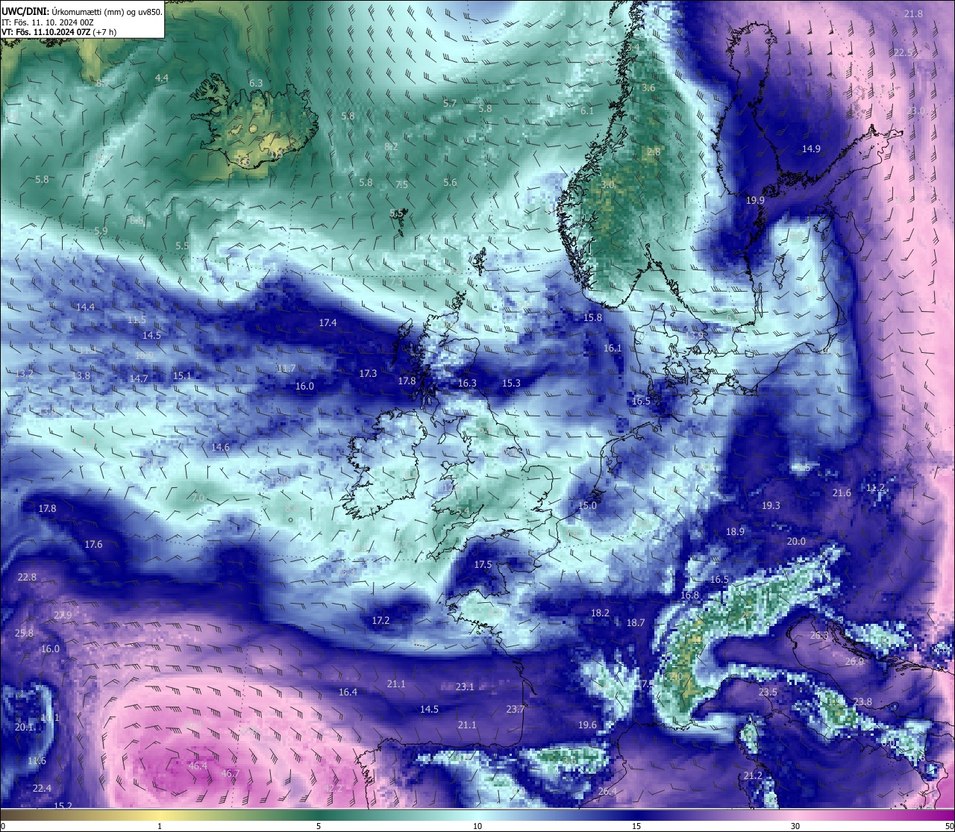Select the 16.3 value over Scotland
Viewport: 955px width, 832px height.
[467, 384]
